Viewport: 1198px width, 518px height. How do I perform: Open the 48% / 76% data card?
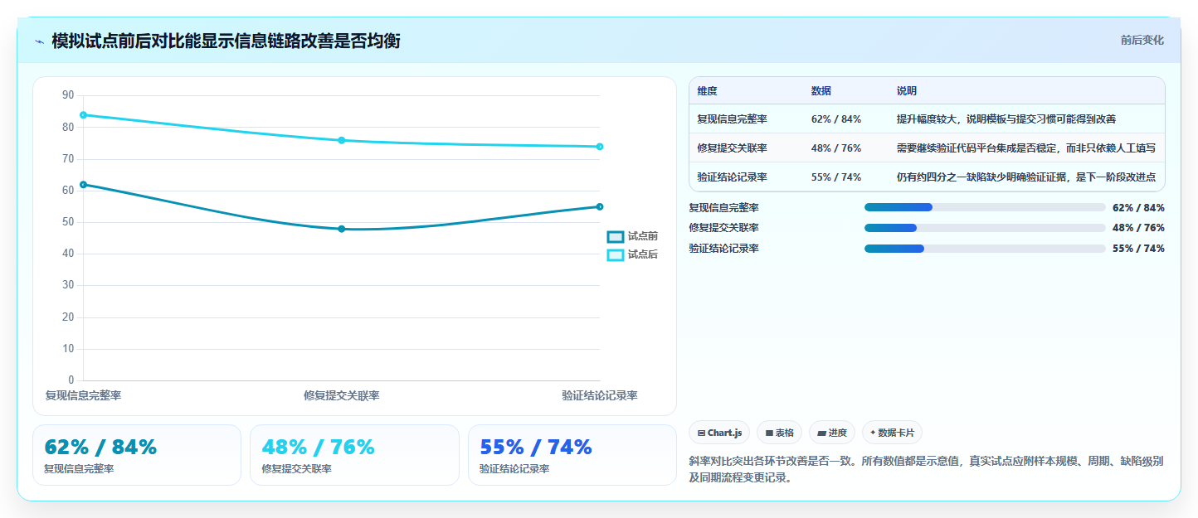coord(354,455)
